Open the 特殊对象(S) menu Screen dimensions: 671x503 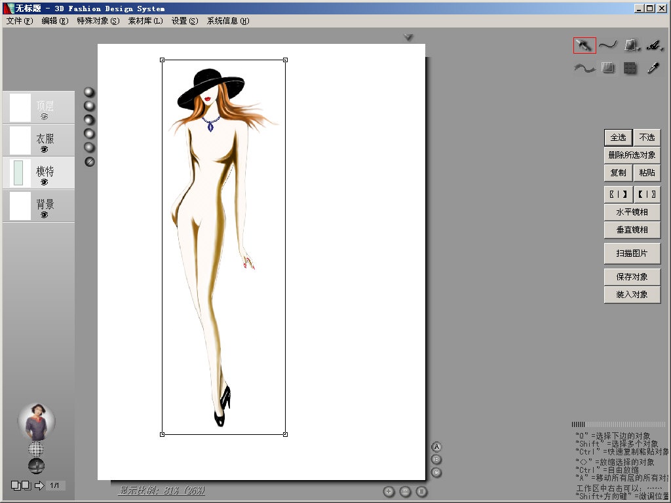coord(98,21)
